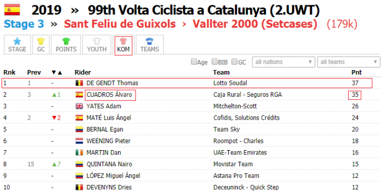Click the Stage 3 heading link
The height and width of the screenshot is (194, 385).
pos(24,24)
